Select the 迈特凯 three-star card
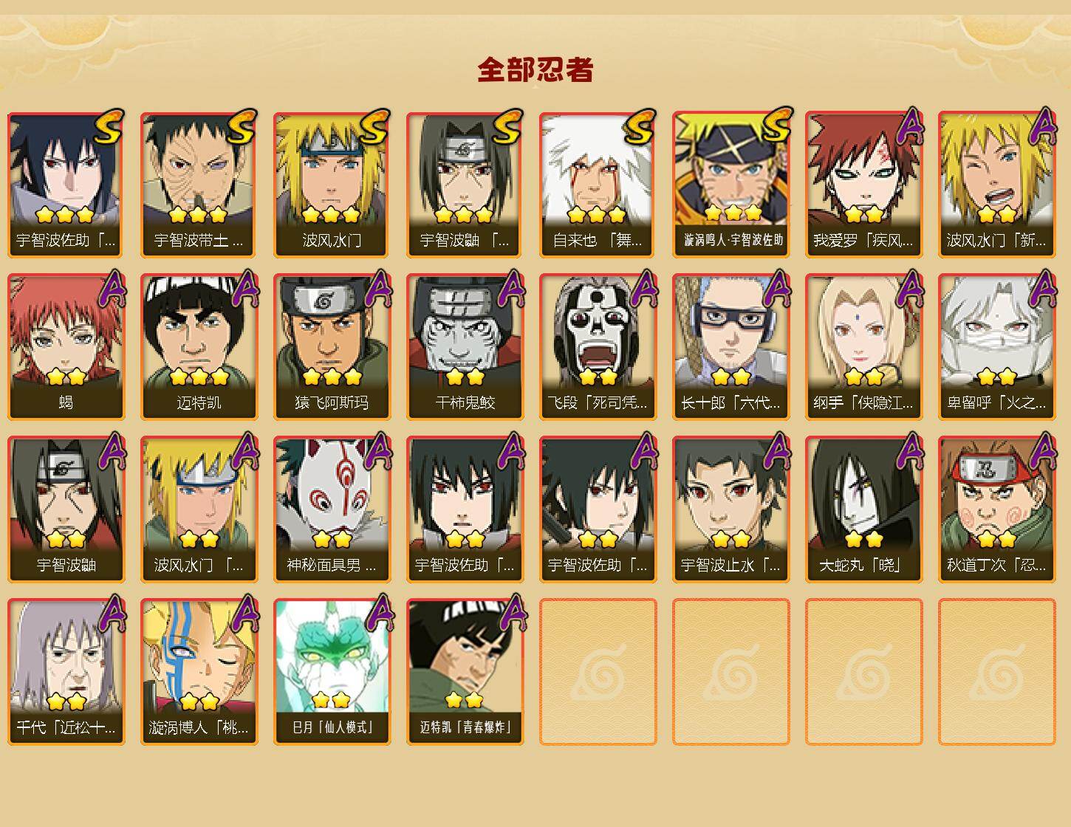 coord(199,347)
